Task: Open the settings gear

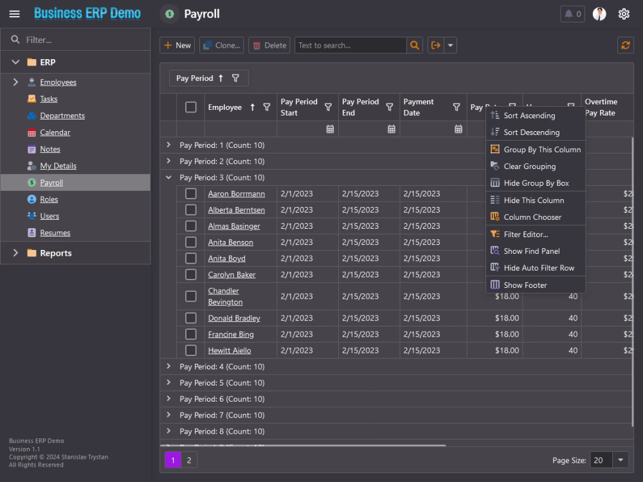Action: tap(624, 14)
